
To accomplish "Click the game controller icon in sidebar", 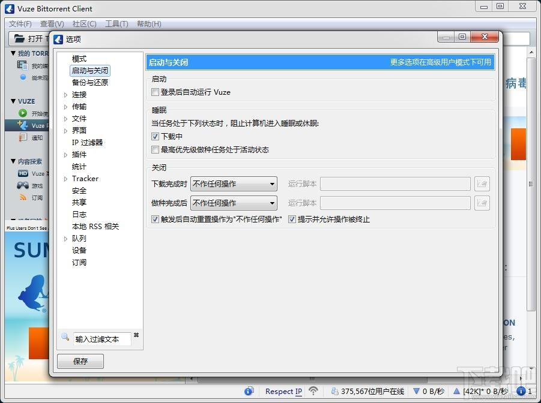I will 23,185.
